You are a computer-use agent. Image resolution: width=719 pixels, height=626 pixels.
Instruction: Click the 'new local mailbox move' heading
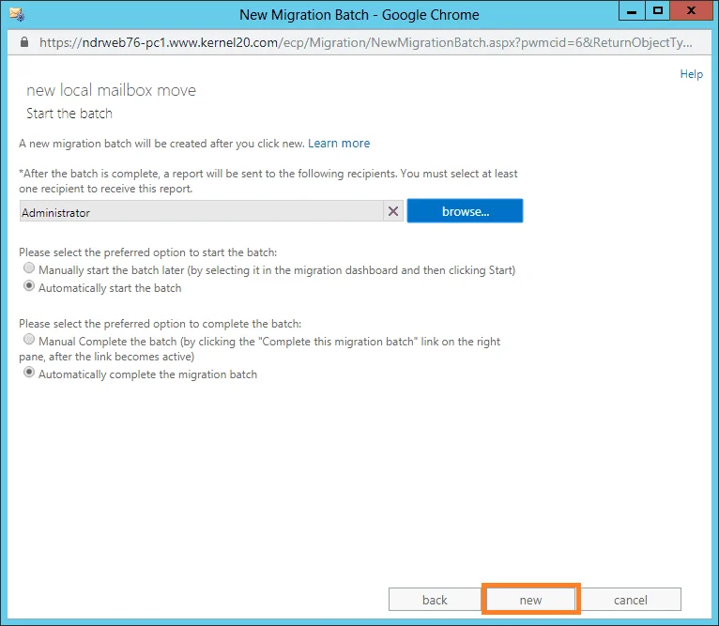tap(111, 90)
